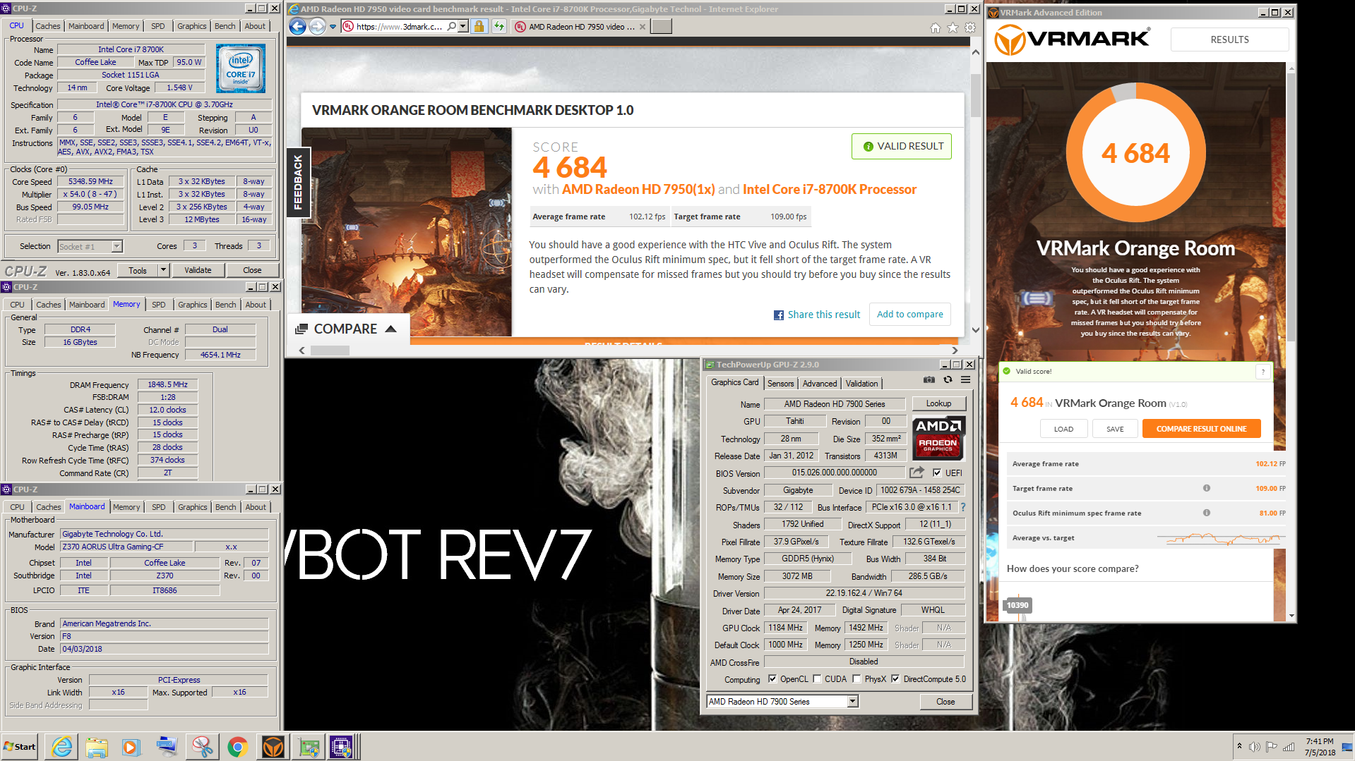The image size is (1355, 761).
Task: Toggle the UEFI checkbox in GPU-Z
Action: click(937, 473)
